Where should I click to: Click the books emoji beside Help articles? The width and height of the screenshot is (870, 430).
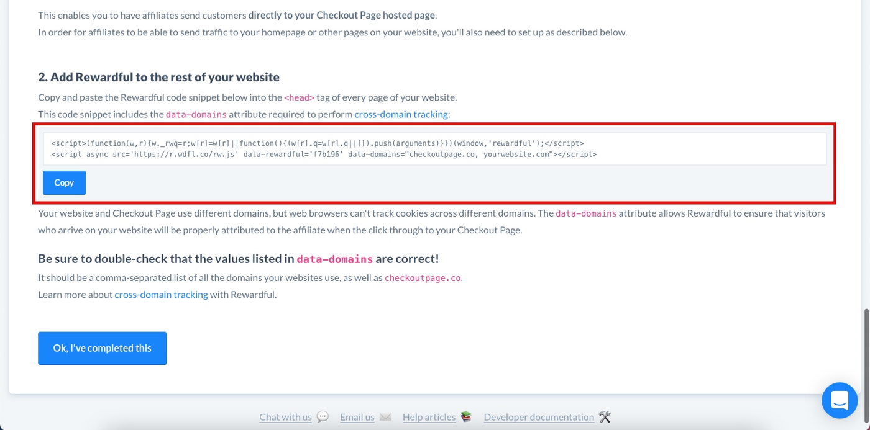pos(466,417)
